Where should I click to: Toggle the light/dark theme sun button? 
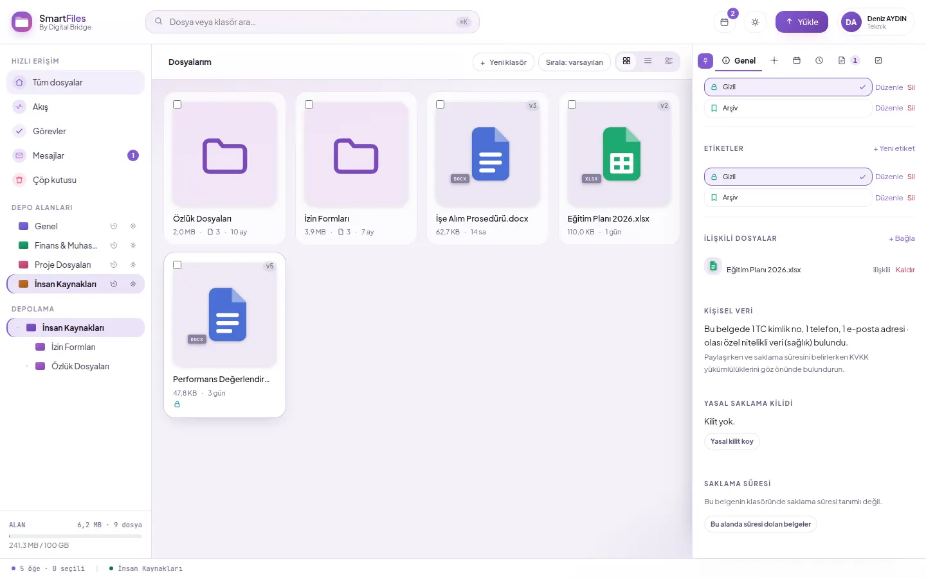[755, 22]
